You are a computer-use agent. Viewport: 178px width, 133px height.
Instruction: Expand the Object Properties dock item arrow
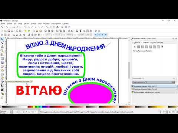pyautogui.click(x=176, y=89)
